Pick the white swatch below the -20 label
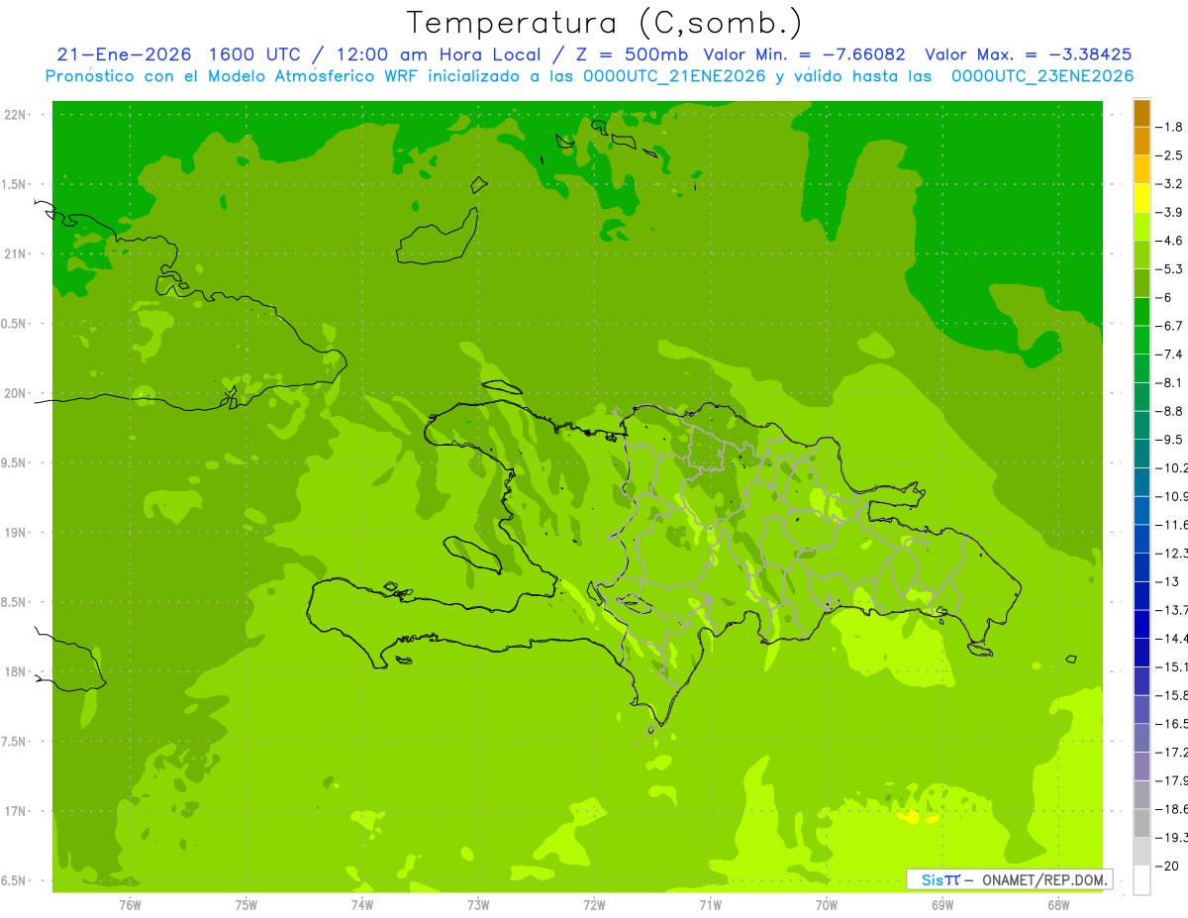 (x=1141, y=880)
